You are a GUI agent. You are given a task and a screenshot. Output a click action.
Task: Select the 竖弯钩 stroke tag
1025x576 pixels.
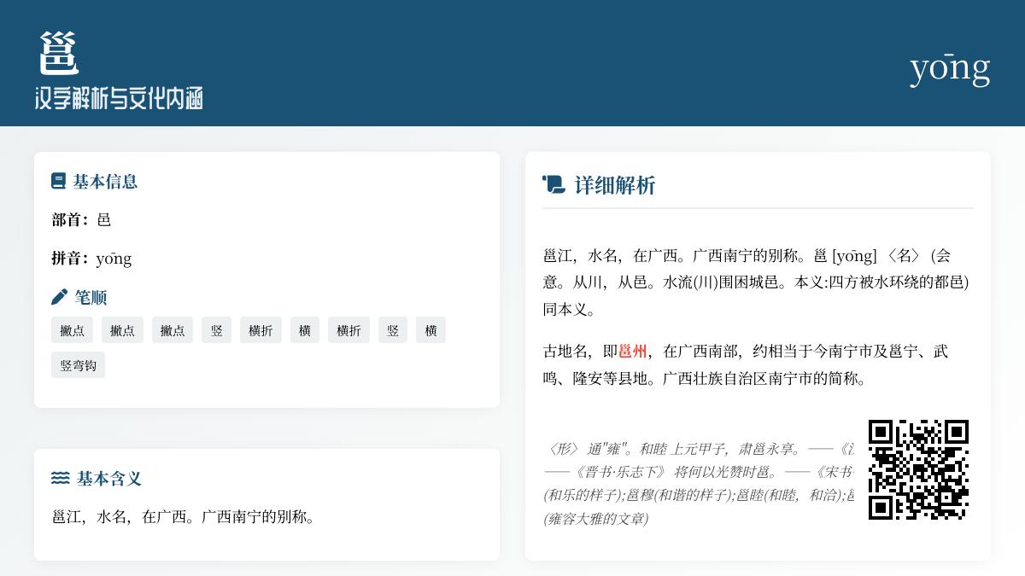[x=78, y=365]
